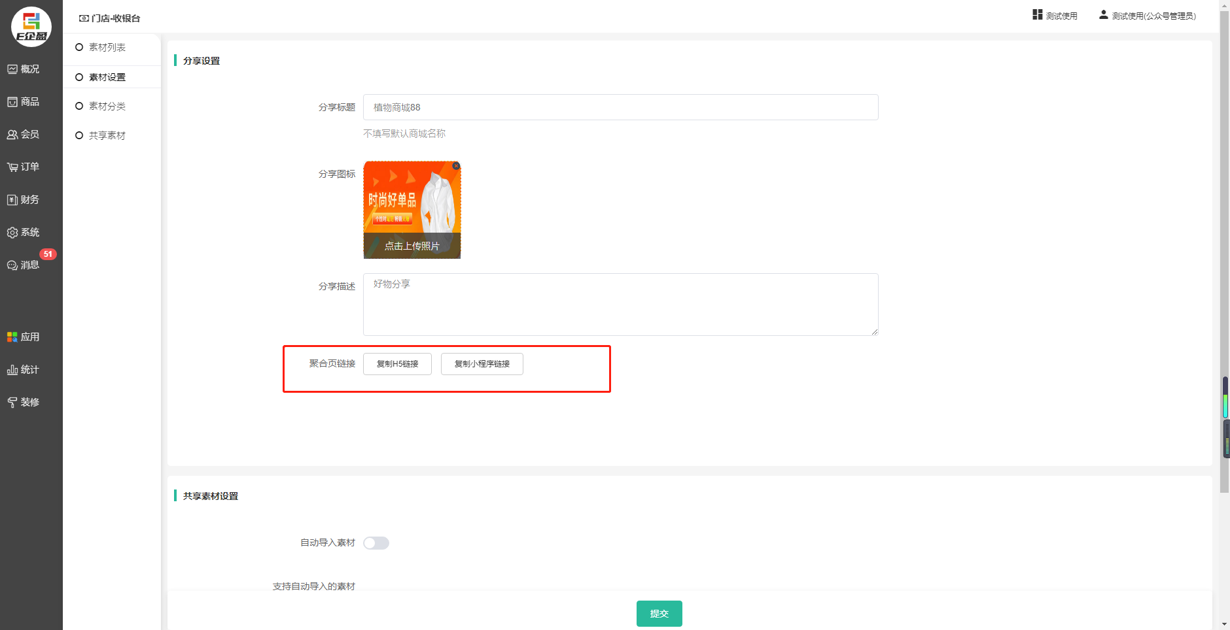The image size is (1230, 630).
Task: Remove the share icon image via X
Action: [456, 166]
